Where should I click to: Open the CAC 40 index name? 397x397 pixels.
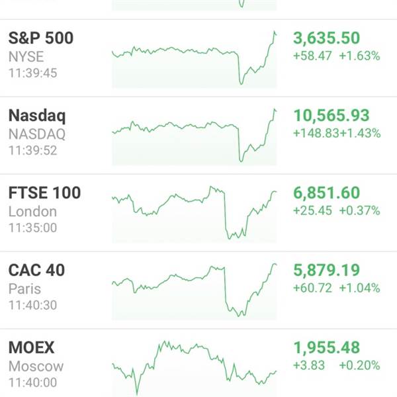(36, 270)
